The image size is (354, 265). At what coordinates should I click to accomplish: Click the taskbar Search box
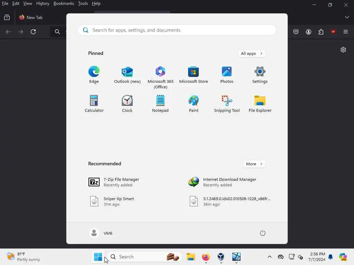click(145, 257)
